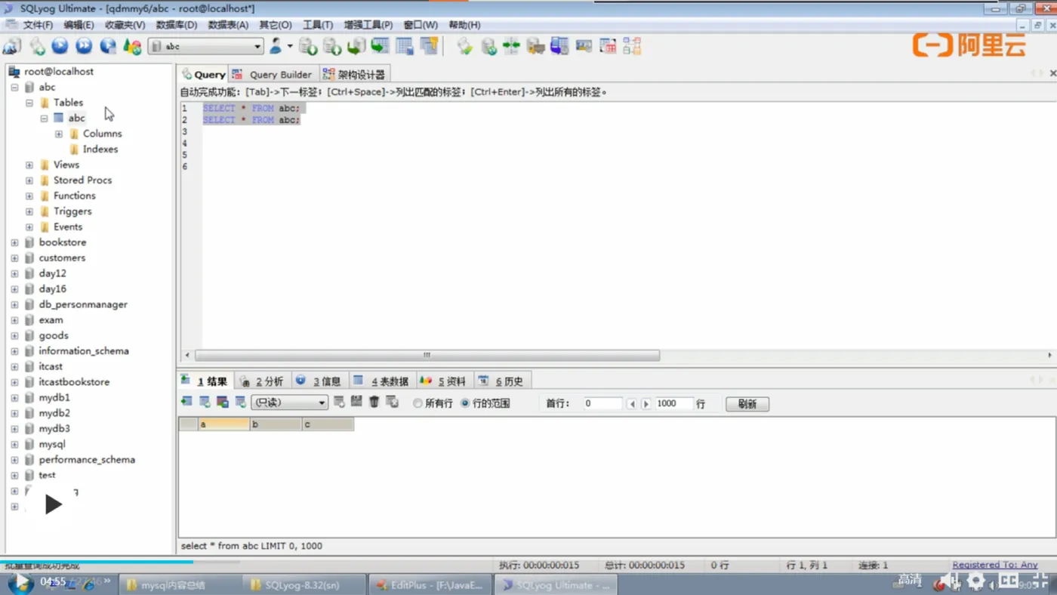Collapse the abc database node

tap(14, 87)
